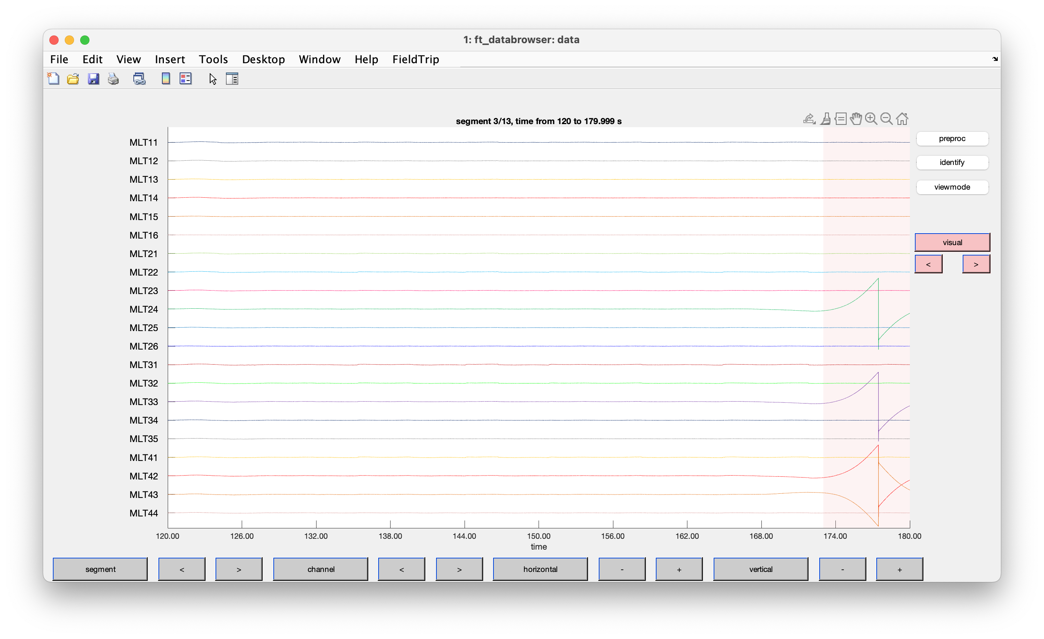
Task: Click the Insert Legend toolbar icon
Action: (x=185, y=79)
